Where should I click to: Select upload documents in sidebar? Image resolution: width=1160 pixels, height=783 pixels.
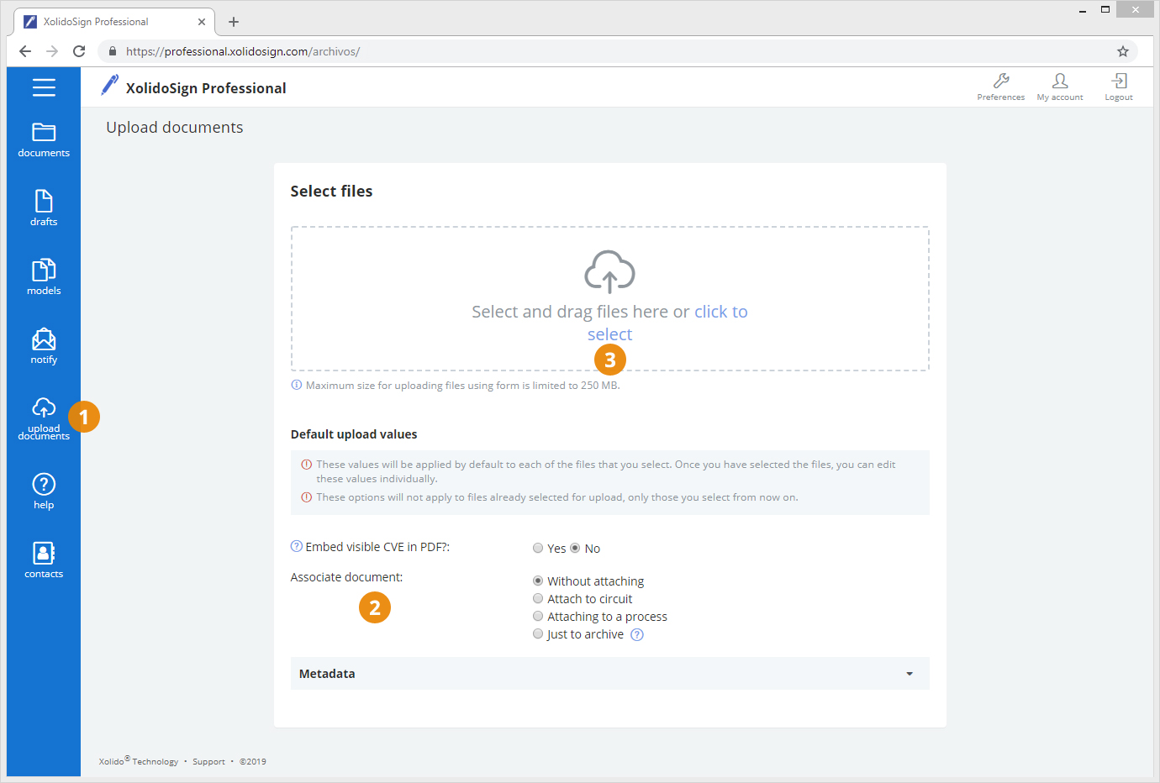(x=44, y=418)
